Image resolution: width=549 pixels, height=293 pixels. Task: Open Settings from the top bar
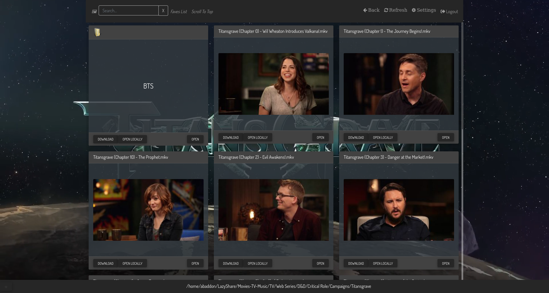tap(424, 10)
